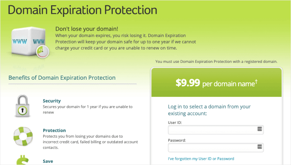Click the Protection benefit heading
This screenshot has width=291, height=165.
pyautogui.click(x=54, y=131)
